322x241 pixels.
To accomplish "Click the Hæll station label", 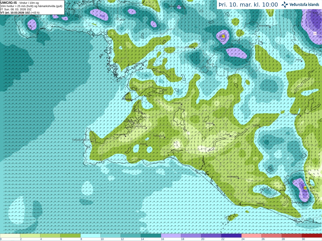I will click(x=228, y=135).
